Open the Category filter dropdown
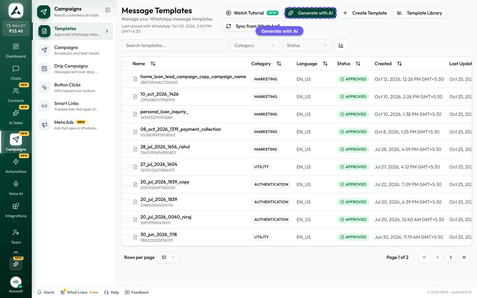477x298 pixels. [x=255, y=45]
